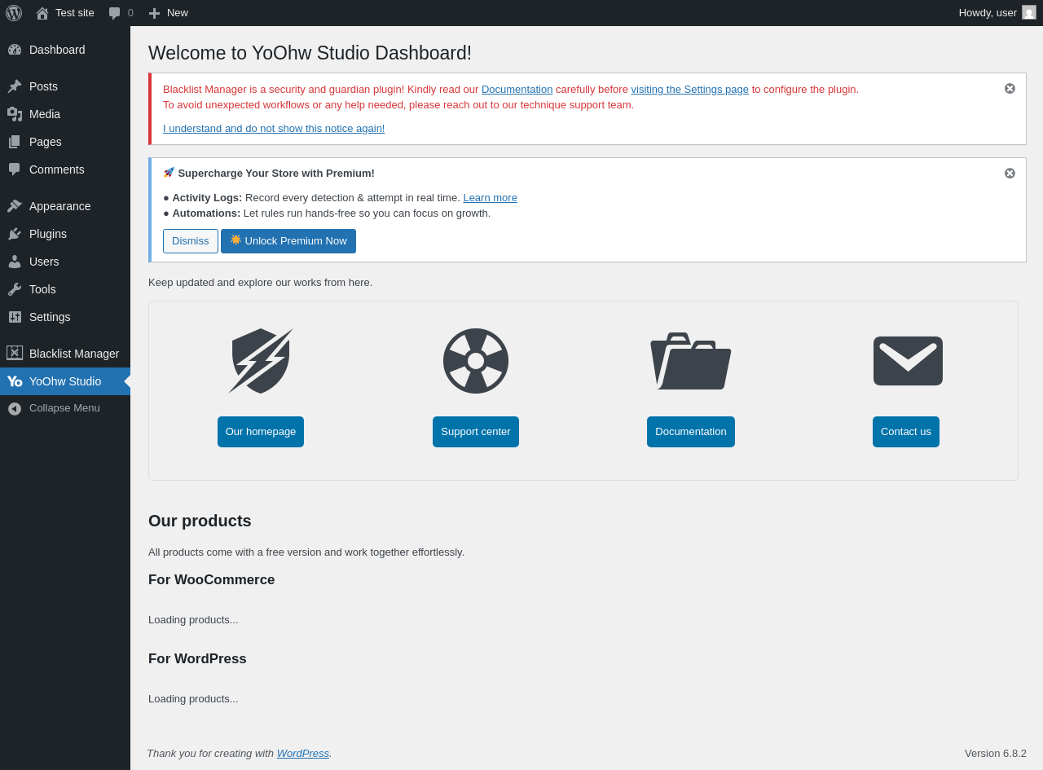
Task: Dismiss the Blacklist Manager red notice
Action: point(1010,89)
